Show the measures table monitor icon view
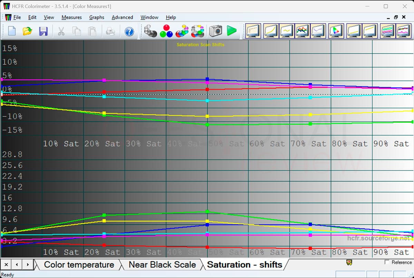This screenshot has height=278, width=414. [253, 31]
